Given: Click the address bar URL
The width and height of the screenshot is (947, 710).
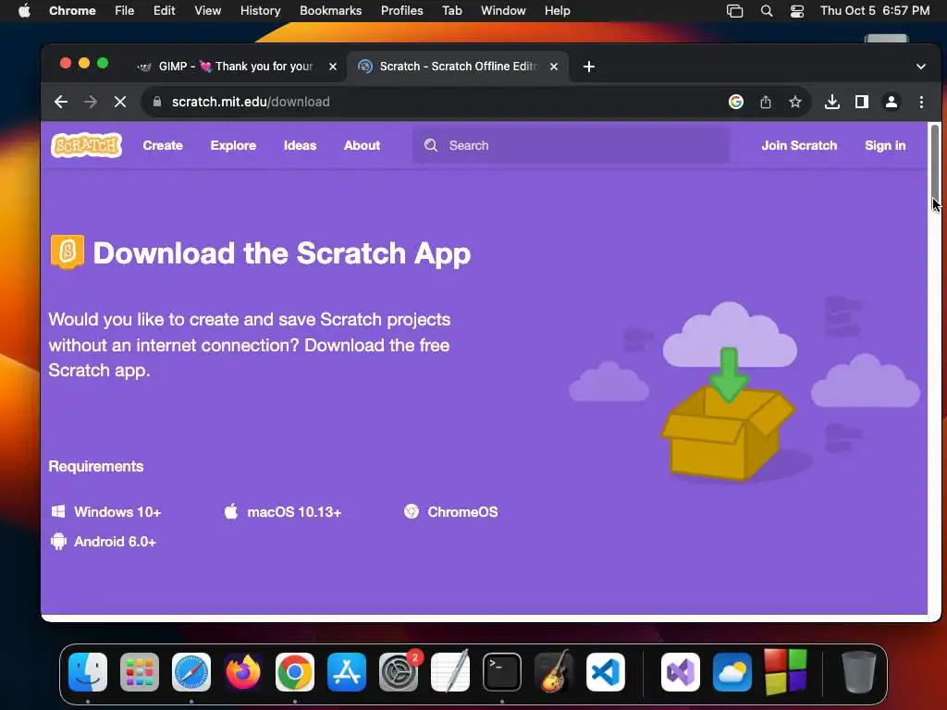Looking at the screenshot, I should 251,102.
